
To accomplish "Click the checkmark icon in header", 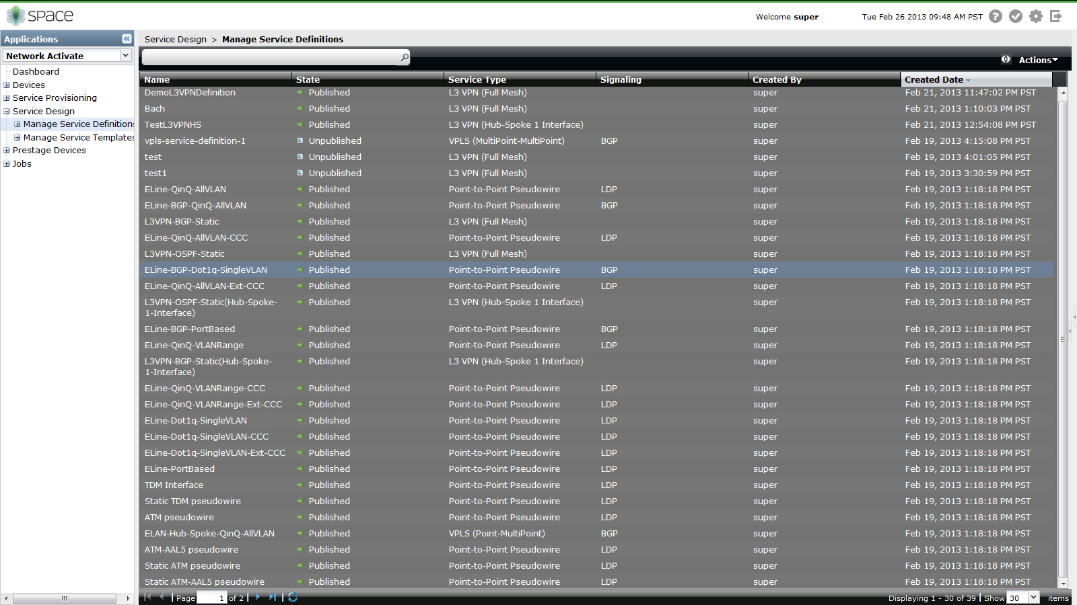I will click(x=1016, y=16).
